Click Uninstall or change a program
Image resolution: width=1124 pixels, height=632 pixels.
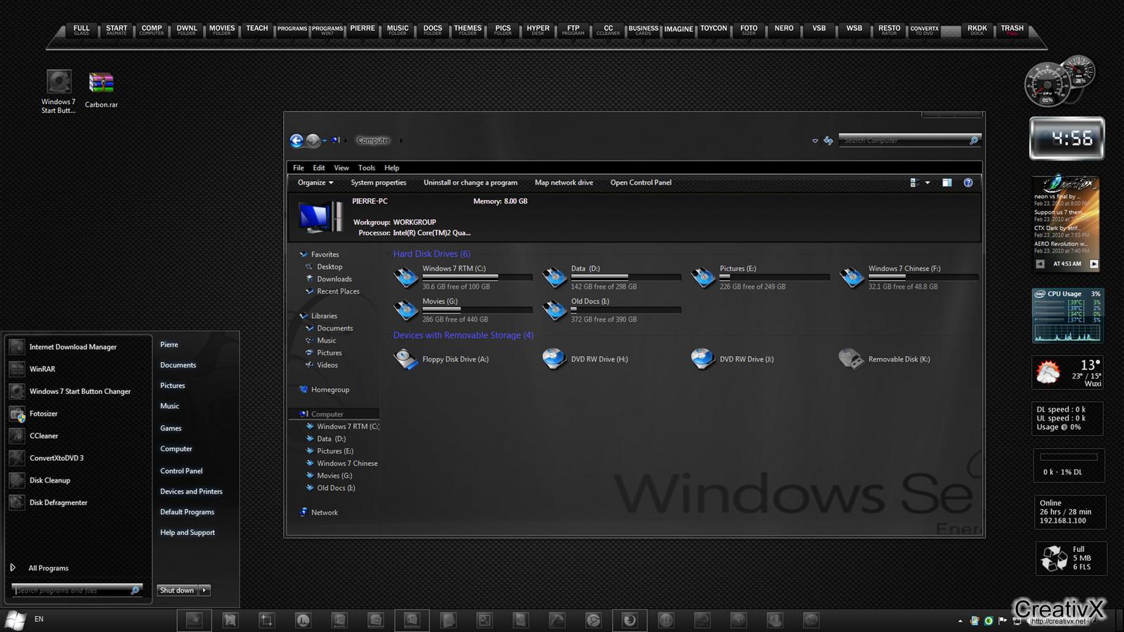tap(471, 183)
